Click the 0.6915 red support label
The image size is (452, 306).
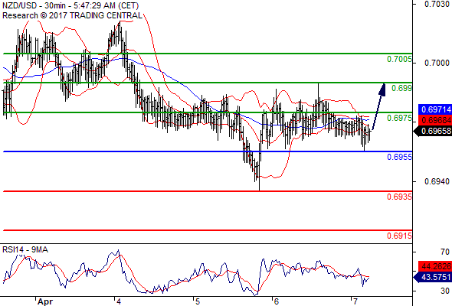coord(399,236)
